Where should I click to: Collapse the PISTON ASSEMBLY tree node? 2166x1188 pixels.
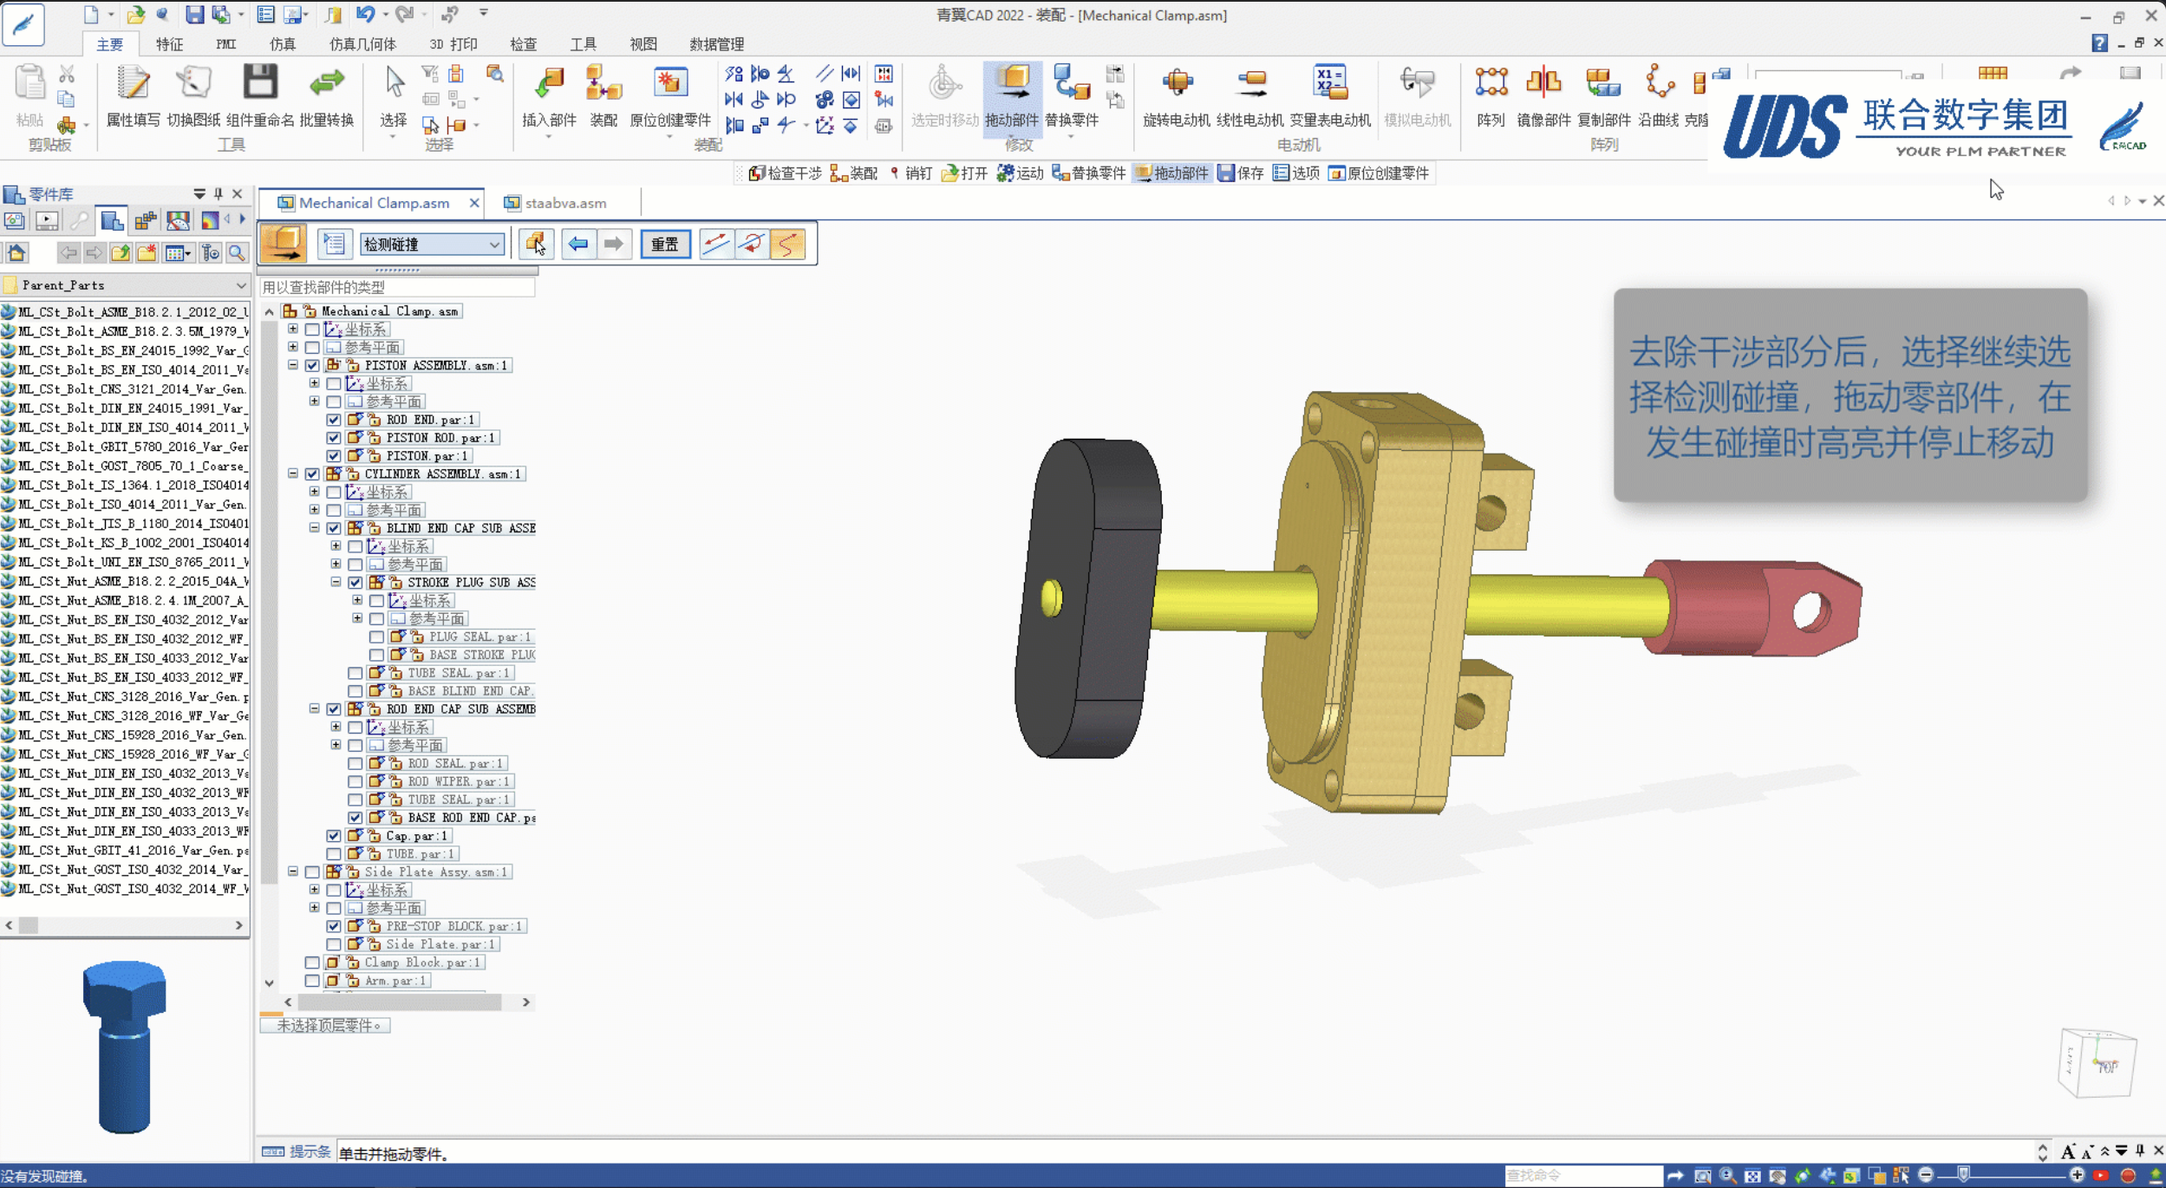[293, 365]
